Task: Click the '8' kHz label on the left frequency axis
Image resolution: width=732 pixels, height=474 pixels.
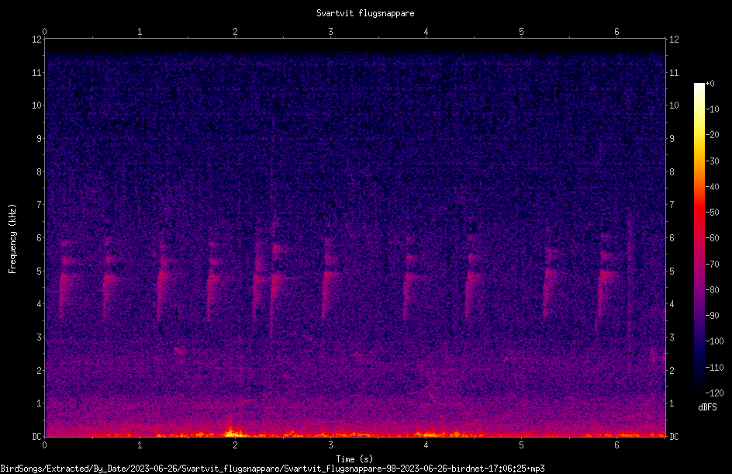Action: [x=40, y=172]
